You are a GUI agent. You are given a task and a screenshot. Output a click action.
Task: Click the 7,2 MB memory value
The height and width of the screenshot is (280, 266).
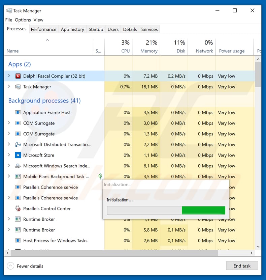151,76
